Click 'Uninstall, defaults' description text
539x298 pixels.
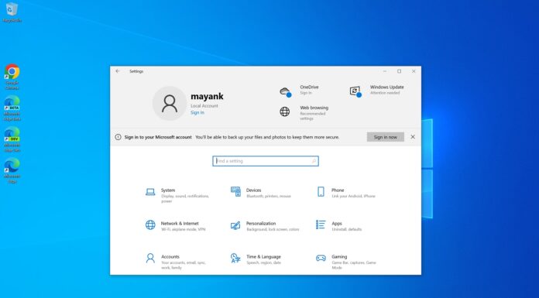(346, 229)
